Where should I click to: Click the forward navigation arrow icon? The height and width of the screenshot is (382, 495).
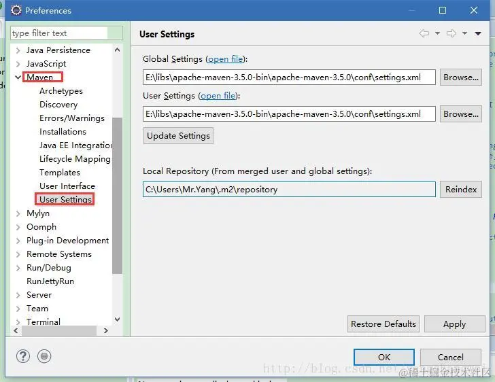point(451,33)
